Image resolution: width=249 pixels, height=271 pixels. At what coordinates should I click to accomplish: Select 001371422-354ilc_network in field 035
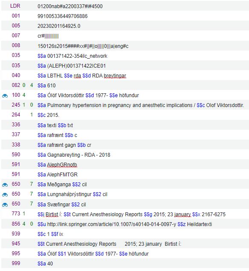pyautogui.click(x=77, y=56)
